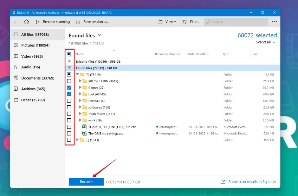The height and width of the screenshot is (196, 298).
Task: Expand the $RECYCLE.BIN folder
Action: coord(80,81)
